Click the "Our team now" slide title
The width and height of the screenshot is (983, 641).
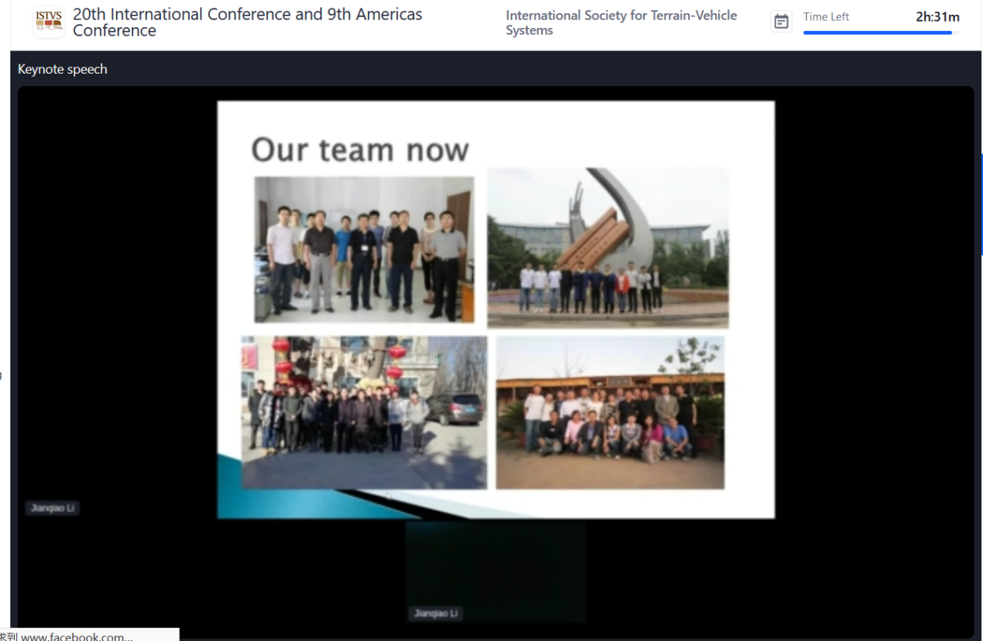click(360, 150)
